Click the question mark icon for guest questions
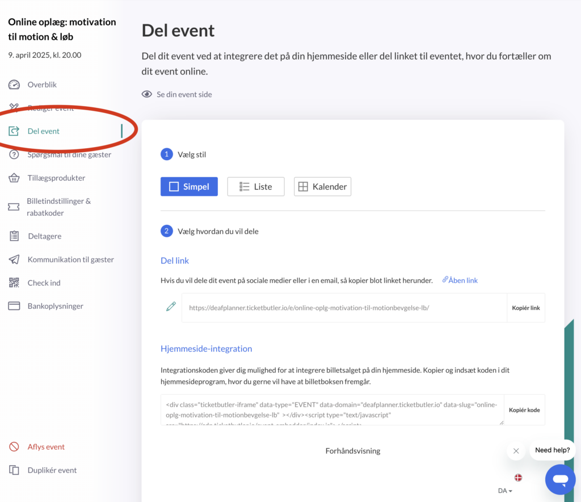 tap(14, 154)
